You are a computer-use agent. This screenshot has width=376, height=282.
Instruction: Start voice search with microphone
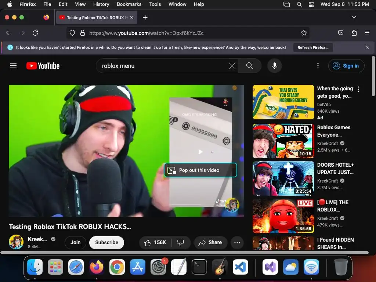click(x=275, y=66)
